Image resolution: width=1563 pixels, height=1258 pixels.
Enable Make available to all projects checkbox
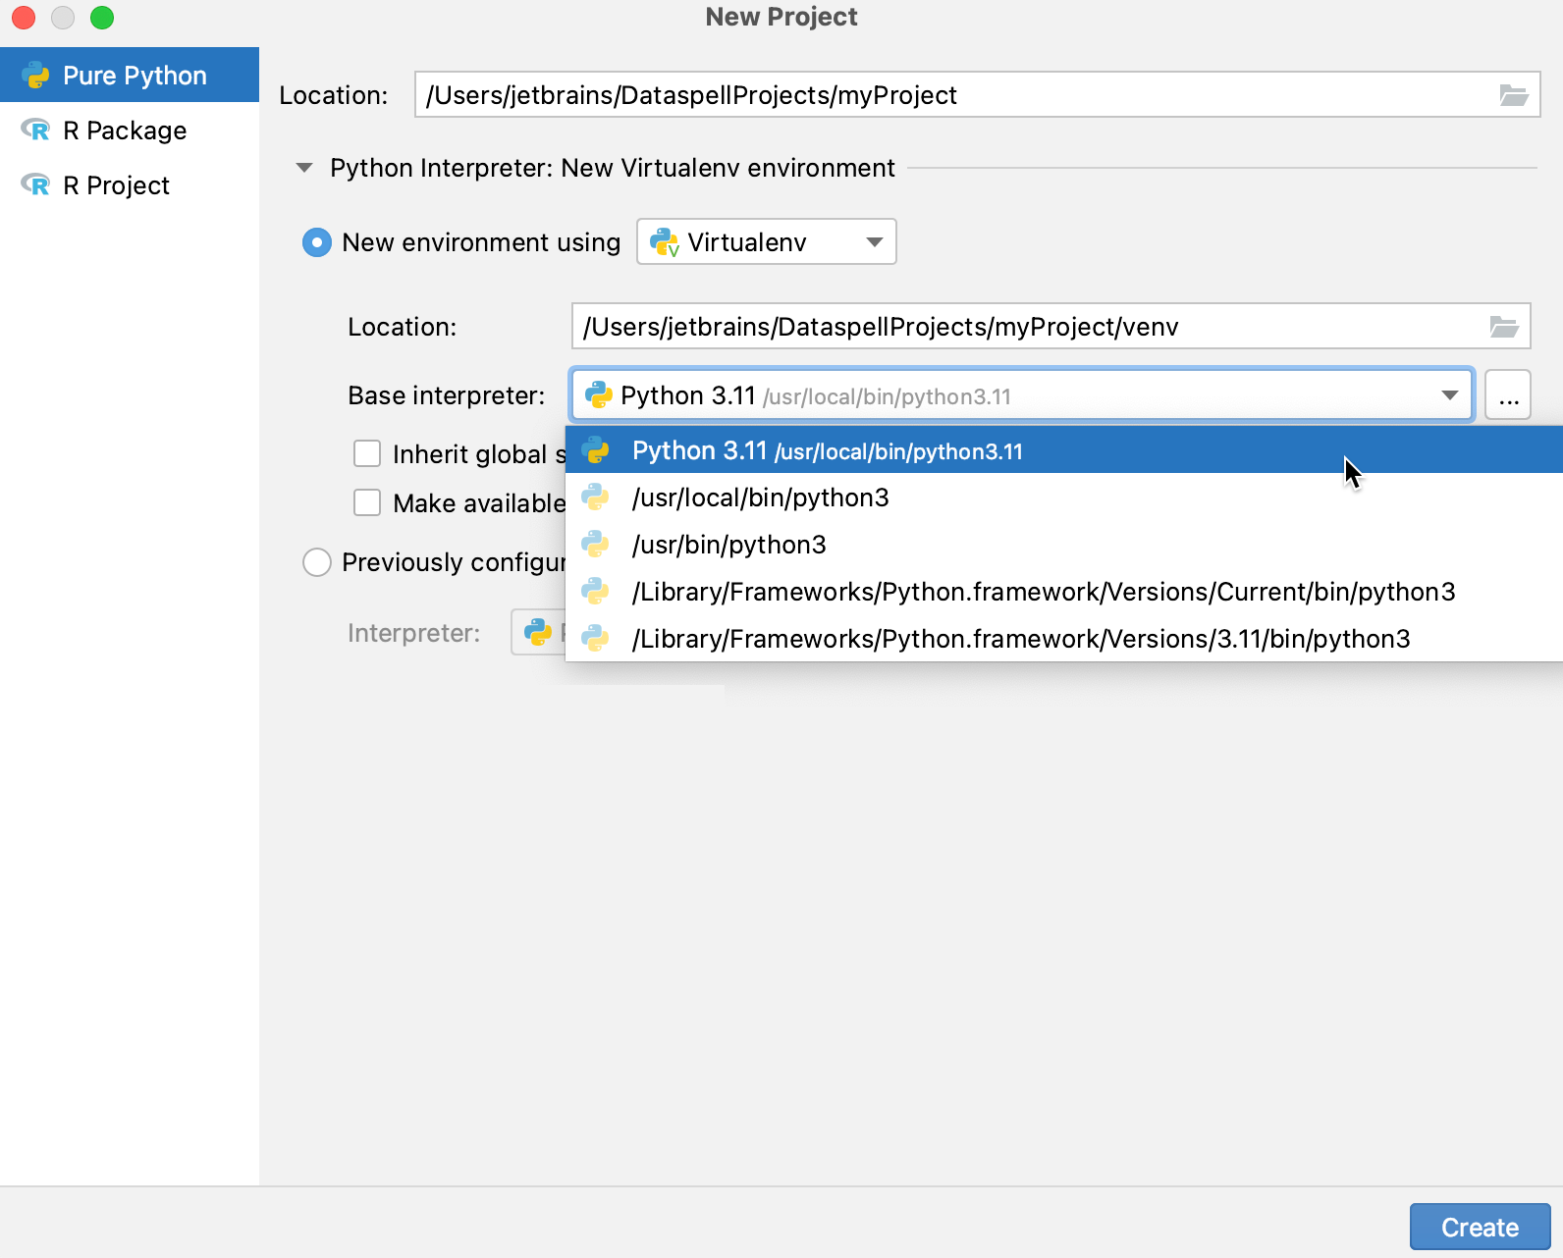click(367, 502)
